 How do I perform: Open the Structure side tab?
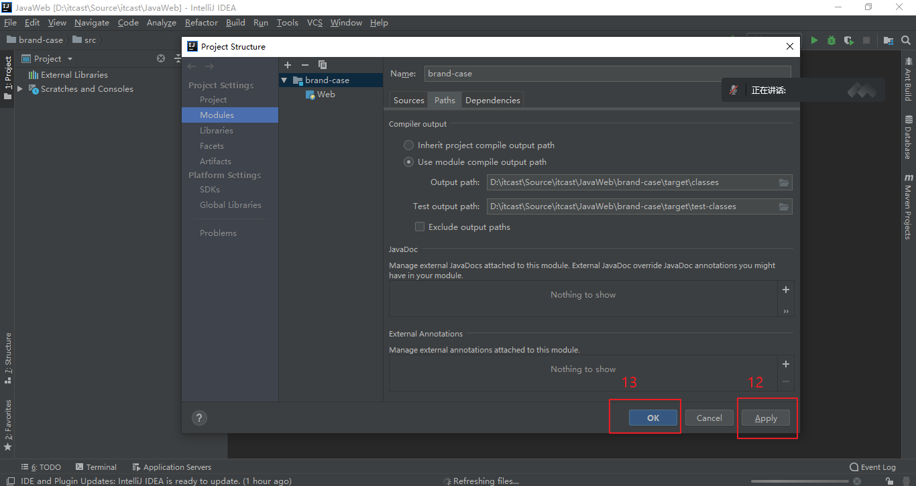(x=8, y=358)
